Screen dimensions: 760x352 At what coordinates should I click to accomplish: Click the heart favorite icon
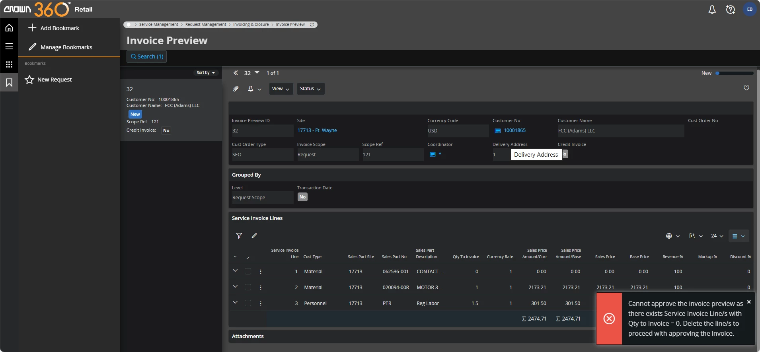click(x=746, y=88)
